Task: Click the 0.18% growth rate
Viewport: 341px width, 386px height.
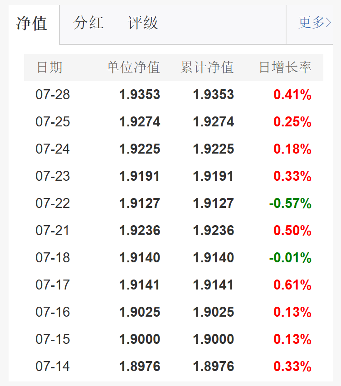Action: click(x=292, y=149)
